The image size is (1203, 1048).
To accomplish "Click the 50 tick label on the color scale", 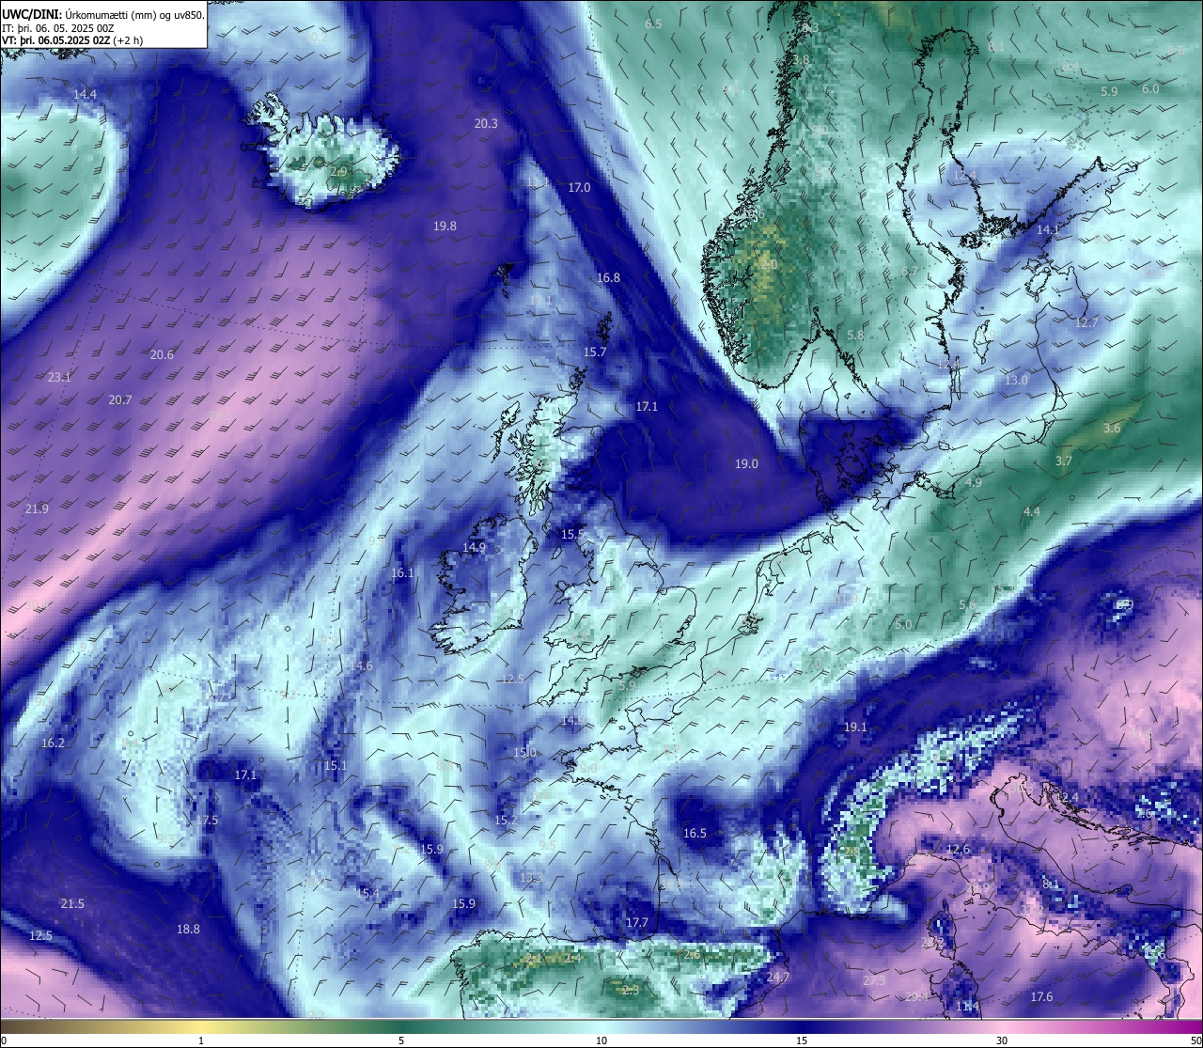I will coord(1195,1040).
